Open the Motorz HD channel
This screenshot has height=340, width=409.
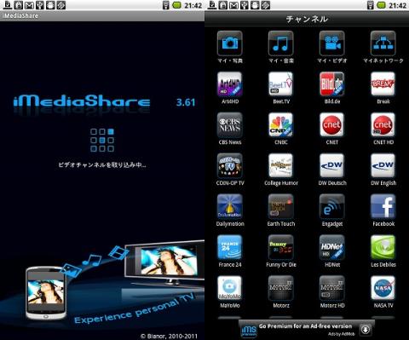click(332, 288)
